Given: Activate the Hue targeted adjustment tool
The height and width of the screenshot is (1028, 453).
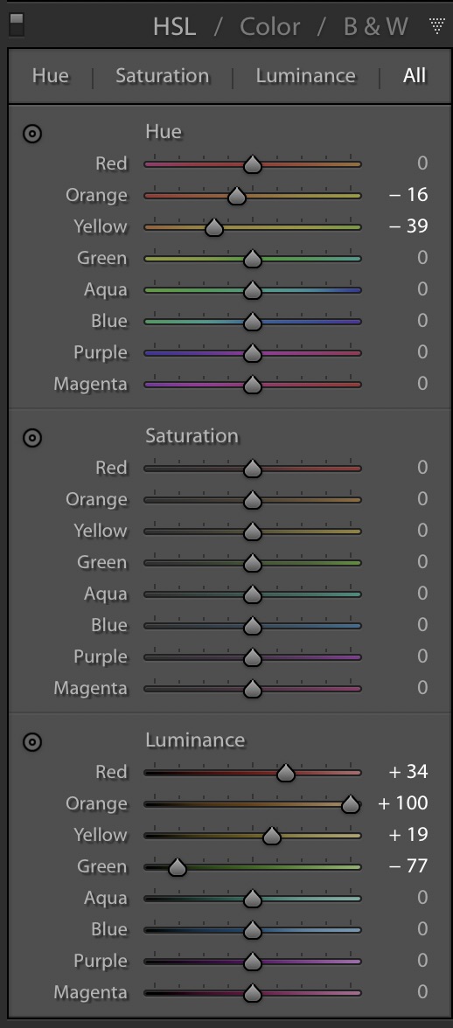Looking at the screenshot, I should (x=32, y=134).
